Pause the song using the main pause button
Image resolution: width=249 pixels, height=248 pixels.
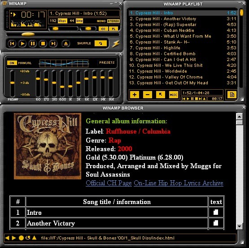33,44
